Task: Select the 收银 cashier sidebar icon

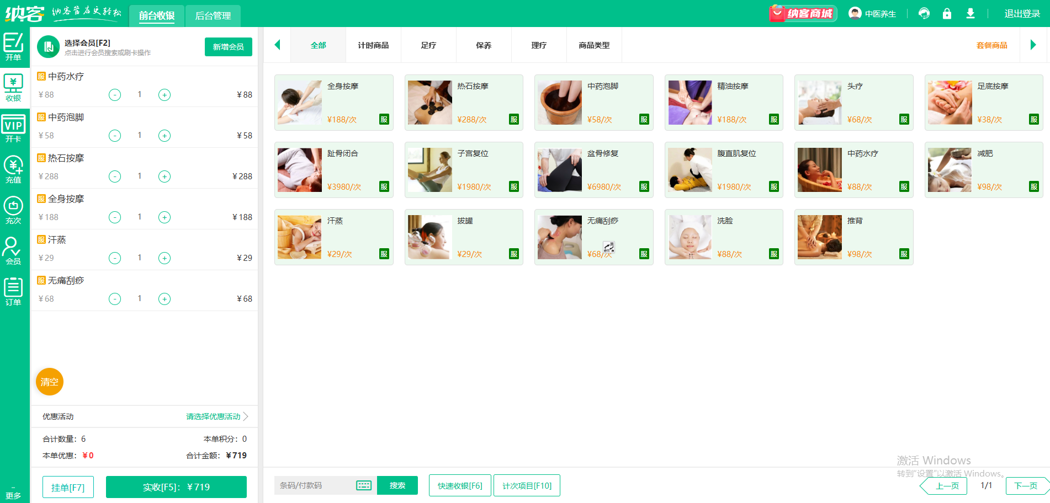Action: point(13,88)
